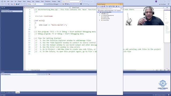This screenshot has width=171, height=96.
Task: Open Properties wrench icon in Solution Explorer
Action: click(x=116, y=6)
